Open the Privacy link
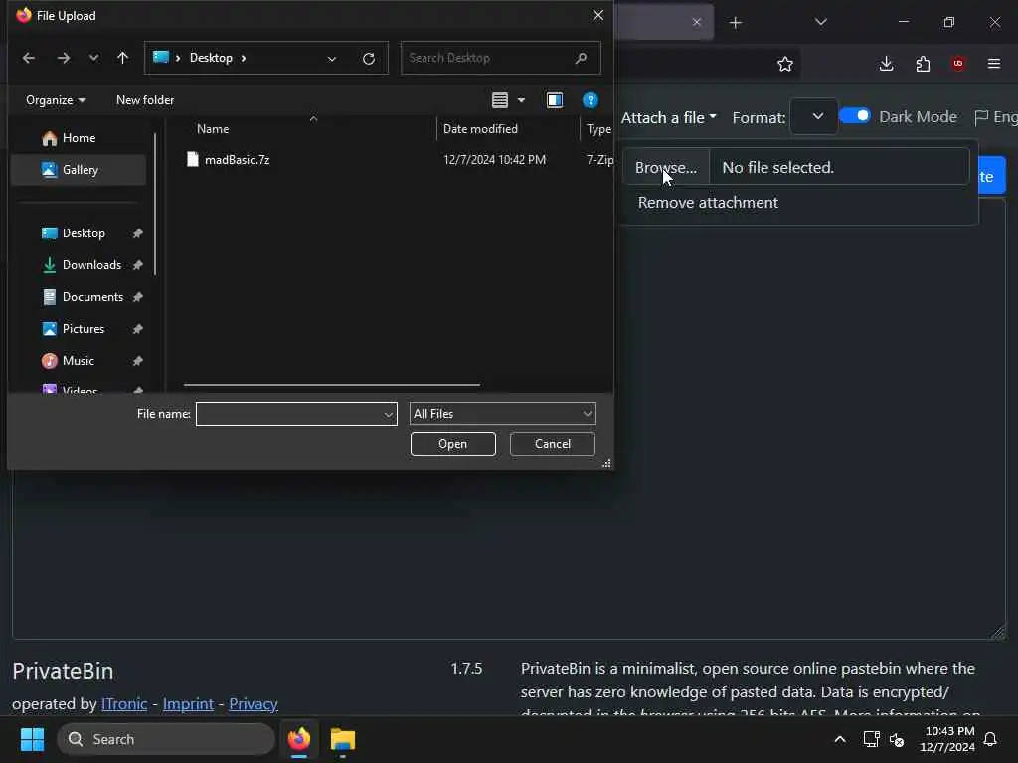Viewport: 1018px width, 763px height. pos(254,704)
